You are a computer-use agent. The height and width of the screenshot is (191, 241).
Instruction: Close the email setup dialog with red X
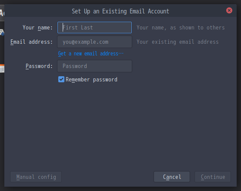[229, 10]
